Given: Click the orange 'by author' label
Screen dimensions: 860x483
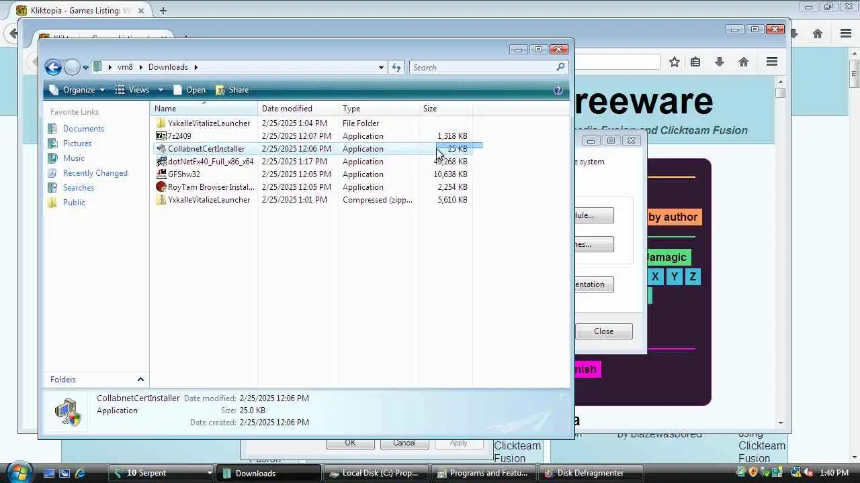Looking at the screenshot, I should click(x=673, y=217).
